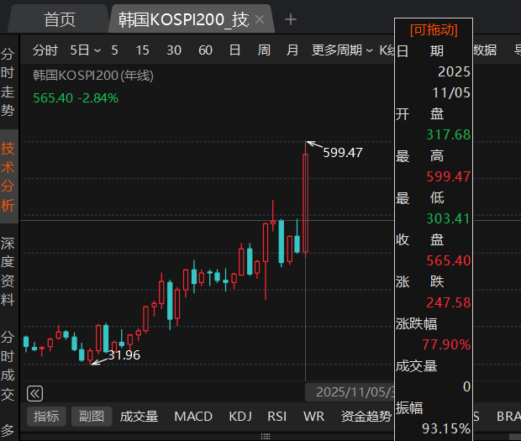Click the 303.41 lowest price value
Viewport: 521px width, 441px height.
click(448, 219)
